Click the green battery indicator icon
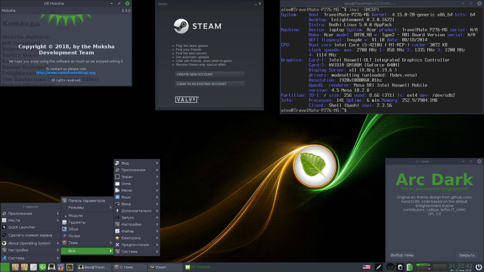484x272 pixels. pyautogui.click(x=410, y=267)
